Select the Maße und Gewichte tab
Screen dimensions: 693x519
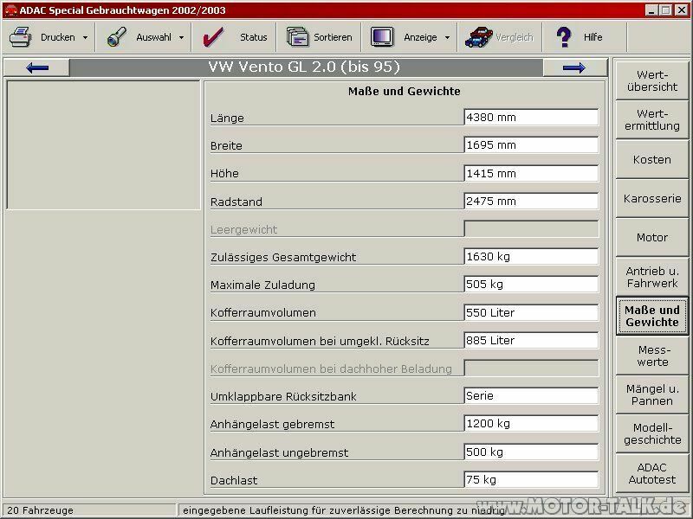click(652, 316)
